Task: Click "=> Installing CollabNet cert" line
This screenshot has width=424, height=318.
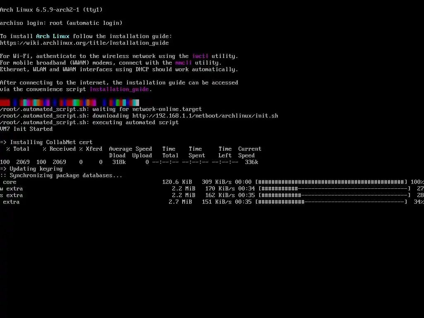Action: coord(46,142)
